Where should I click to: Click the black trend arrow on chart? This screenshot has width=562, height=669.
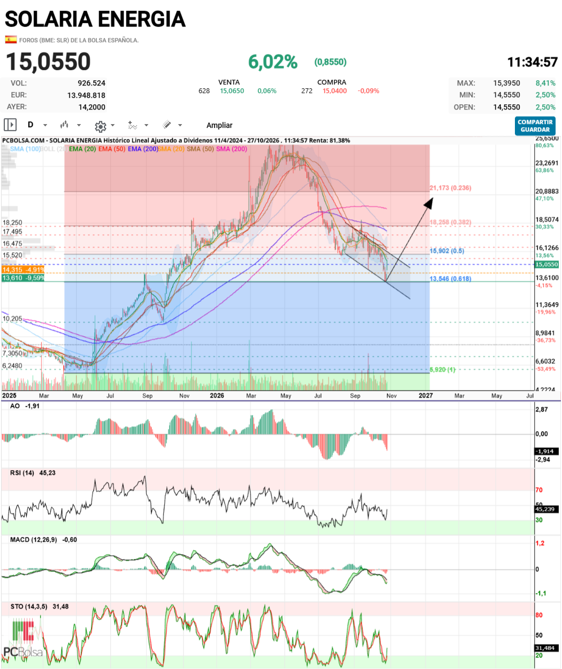pyautogui.click(x=409, y=240)
